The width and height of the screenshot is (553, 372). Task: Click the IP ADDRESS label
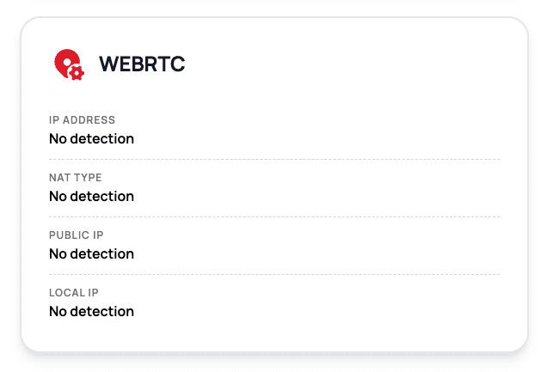(82, 120)
